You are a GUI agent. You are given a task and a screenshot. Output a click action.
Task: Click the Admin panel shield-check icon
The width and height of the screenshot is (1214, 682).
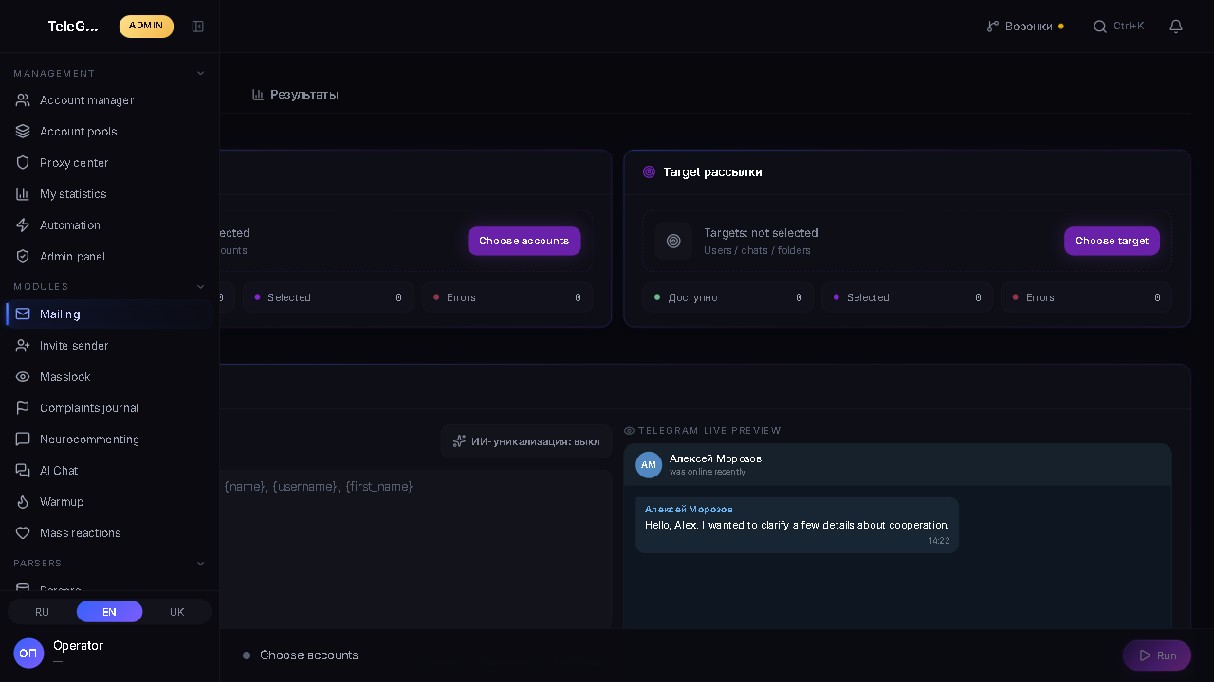[x=24, y=257]
